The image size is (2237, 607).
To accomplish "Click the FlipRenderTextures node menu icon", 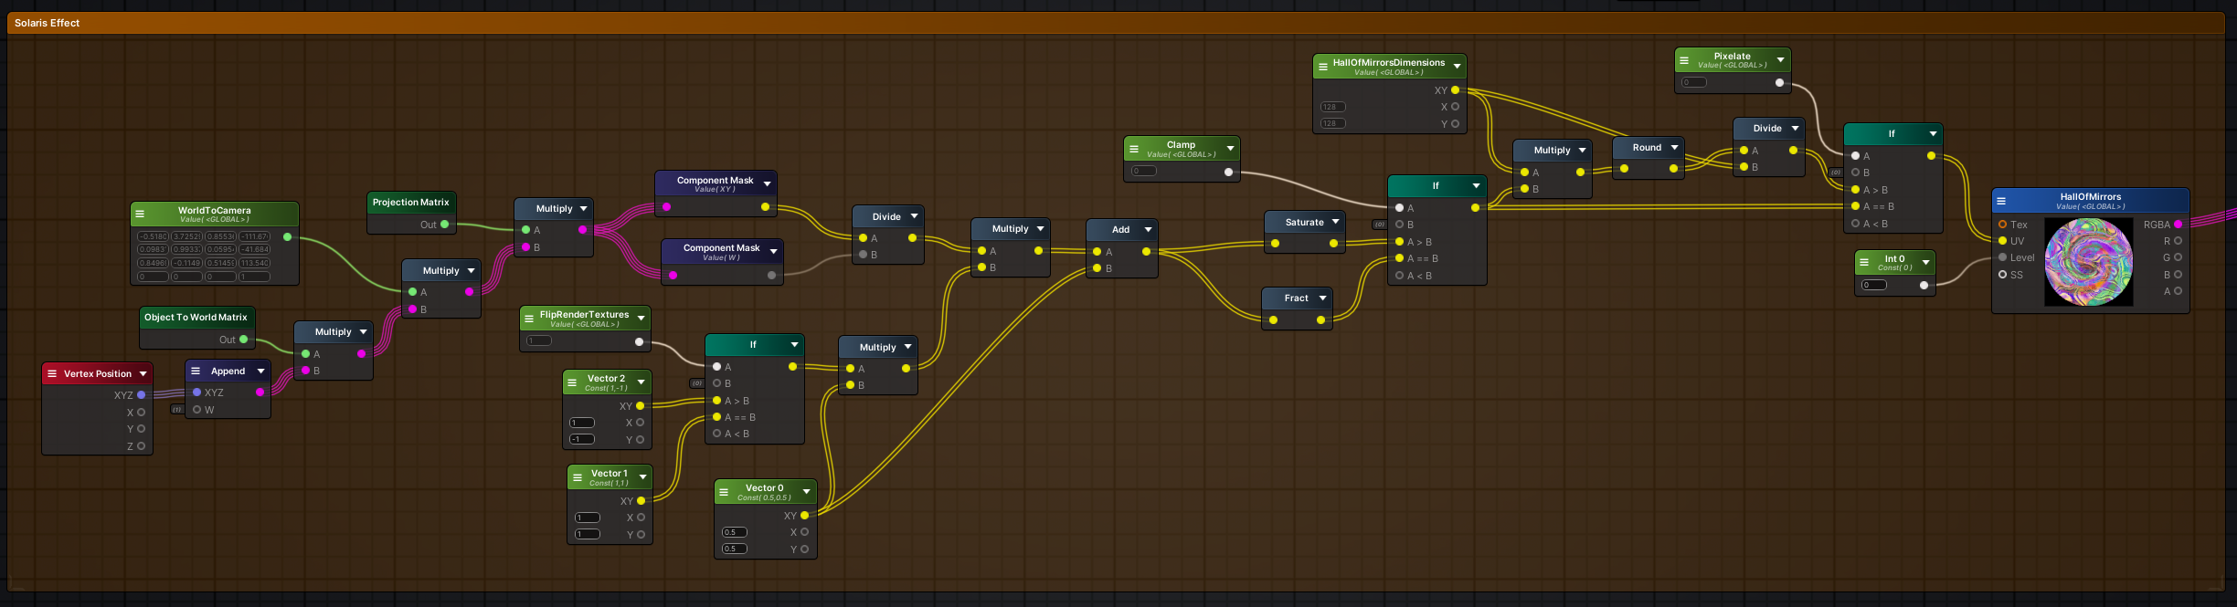I will coord(529,319).
